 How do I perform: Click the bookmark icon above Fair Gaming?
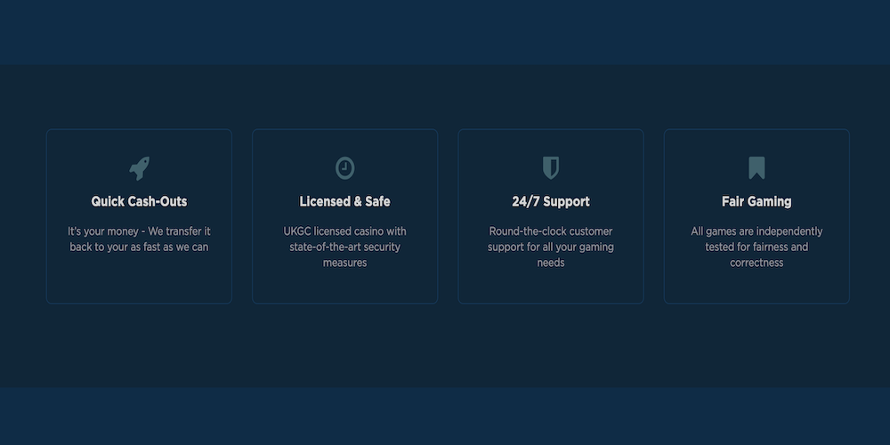coord(756,168)
